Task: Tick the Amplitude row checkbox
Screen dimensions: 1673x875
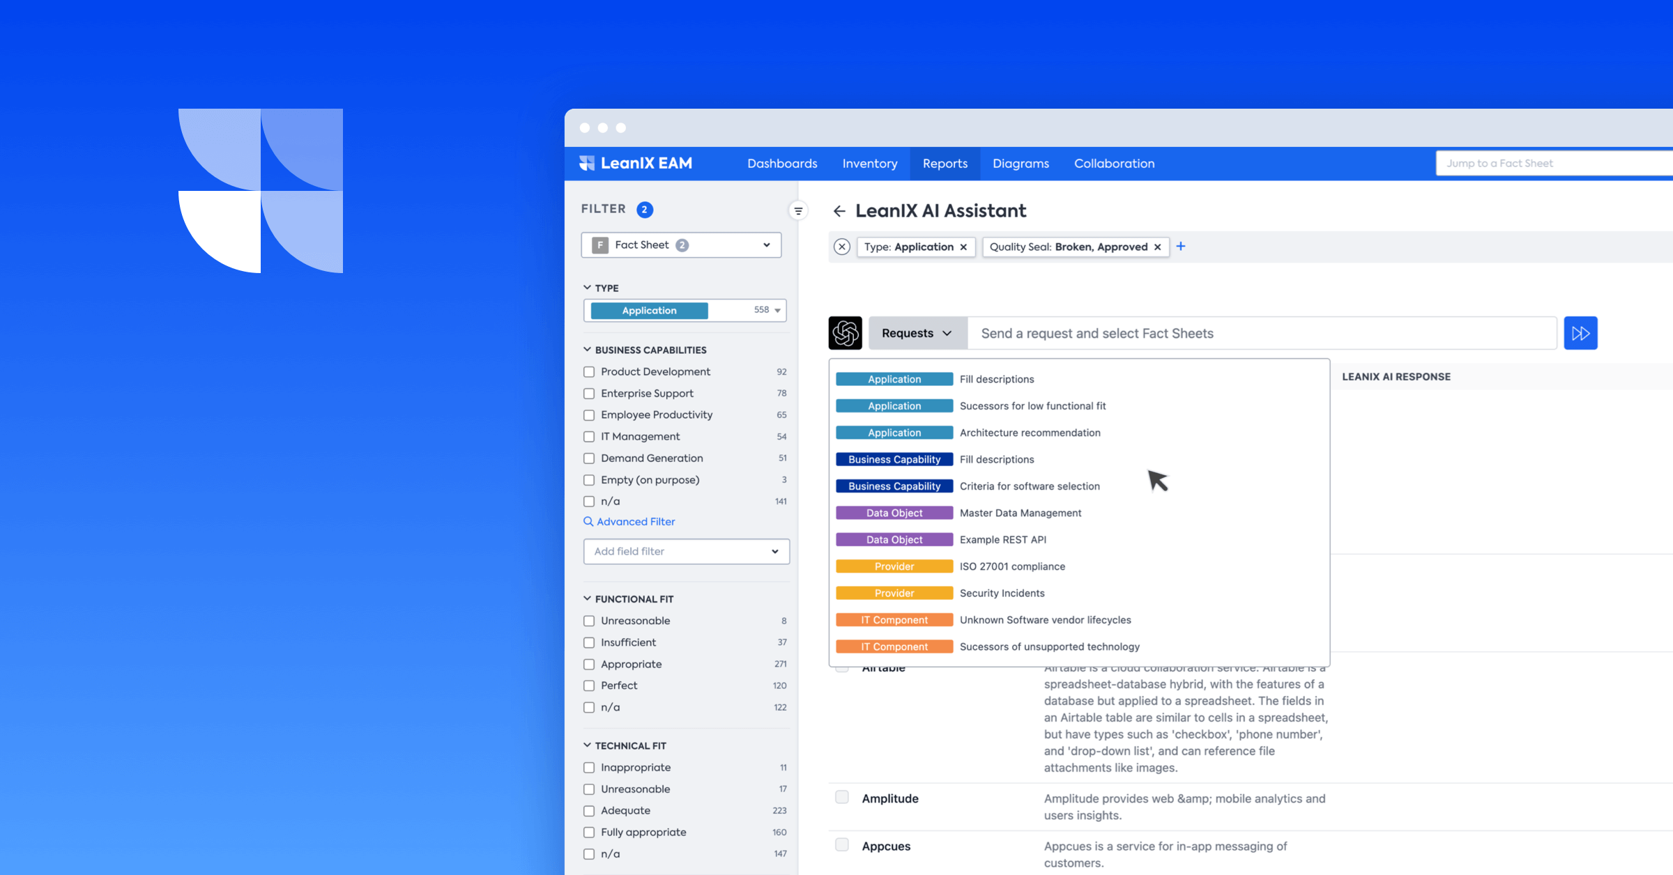Action: click(x=842, y=798)
